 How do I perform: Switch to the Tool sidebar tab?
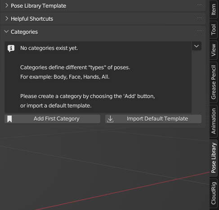pos(214,30)
